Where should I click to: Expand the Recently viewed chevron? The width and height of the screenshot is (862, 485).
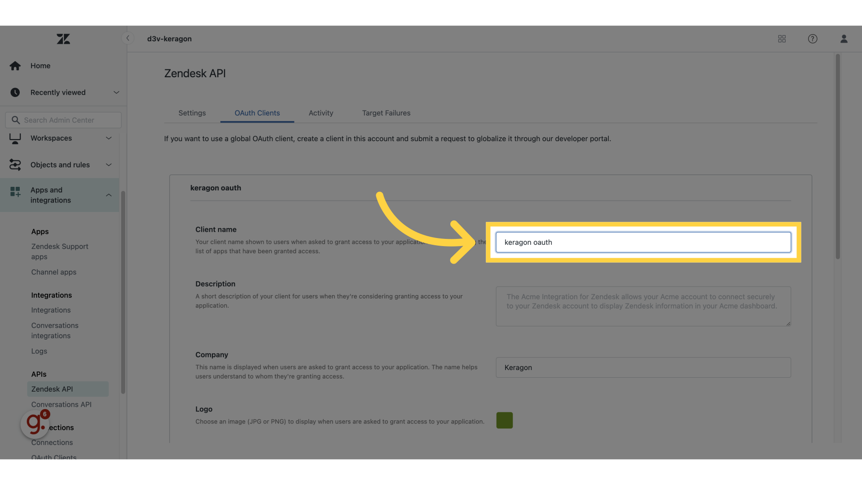(116, 93)
